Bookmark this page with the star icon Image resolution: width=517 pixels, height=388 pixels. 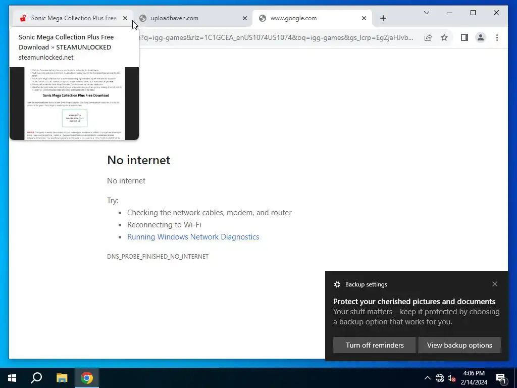[444, 37]
